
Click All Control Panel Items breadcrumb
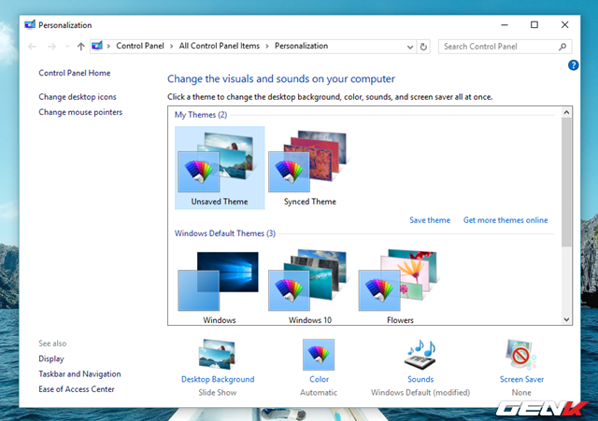coord(220,46)
